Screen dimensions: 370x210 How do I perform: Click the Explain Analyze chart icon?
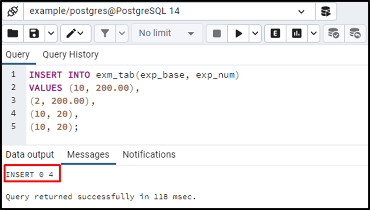(297, 33)
